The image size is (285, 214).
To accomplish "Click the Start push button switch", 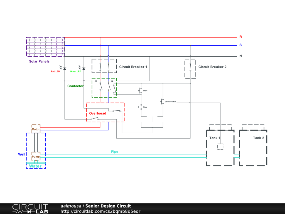I will tap(141, 91).
